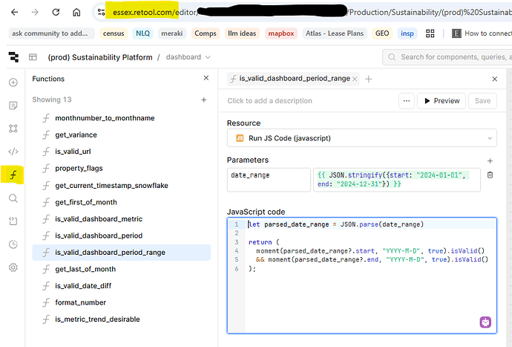Screen dimensions: 512x347
Task: Reload the browser page
Action: click(56, 13)
